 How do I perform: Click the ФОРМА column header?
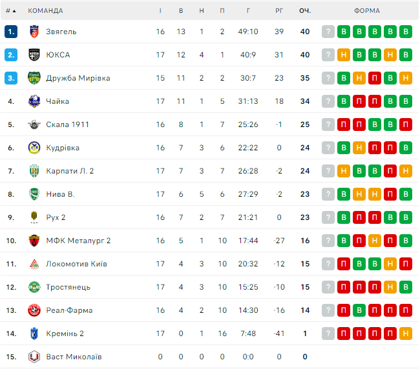pos(367,11)
